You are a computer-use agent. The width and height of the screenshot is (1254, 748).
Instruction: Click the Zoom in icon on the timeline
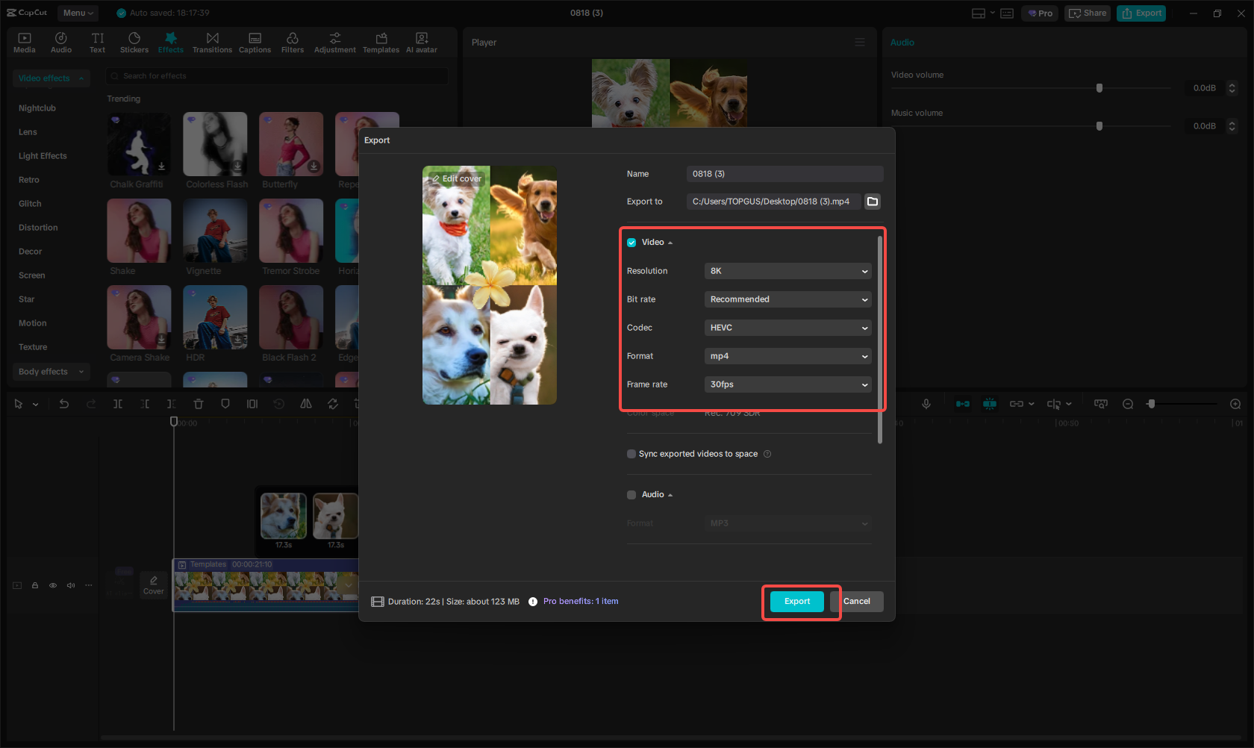point(1235,403)
